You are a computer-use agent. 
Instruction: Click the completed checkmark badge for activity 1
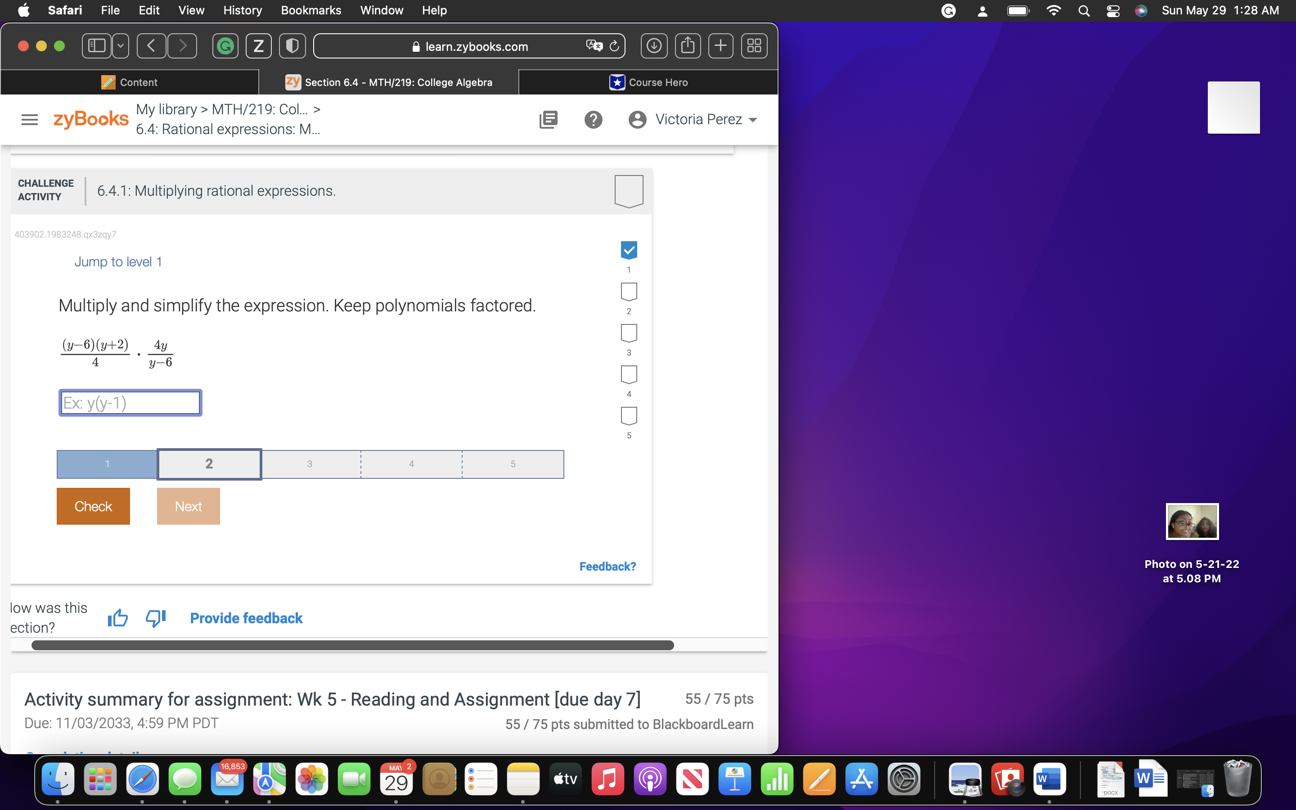628,250
